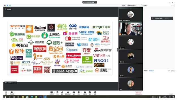This screenshot has width=181, height=102.
Task: Start recording with the Record icon
Action: click(79, 93)
